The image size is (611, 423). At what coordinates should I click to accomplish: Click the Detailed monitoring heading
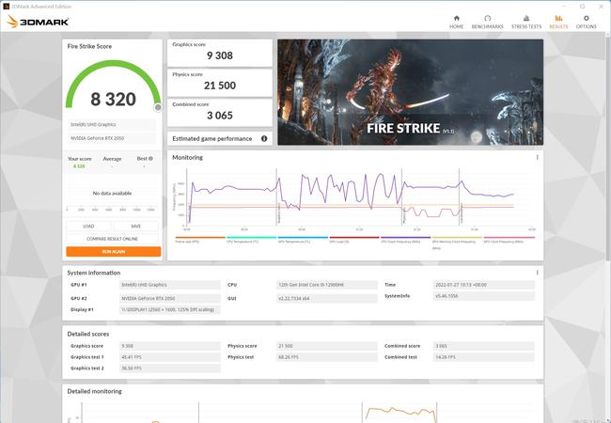pyautogui.click(x=94, y=391)
